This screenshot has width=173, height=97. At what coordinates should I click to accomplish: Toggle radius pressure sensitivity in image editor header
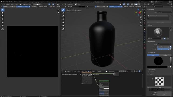click(x=15, y=6)
